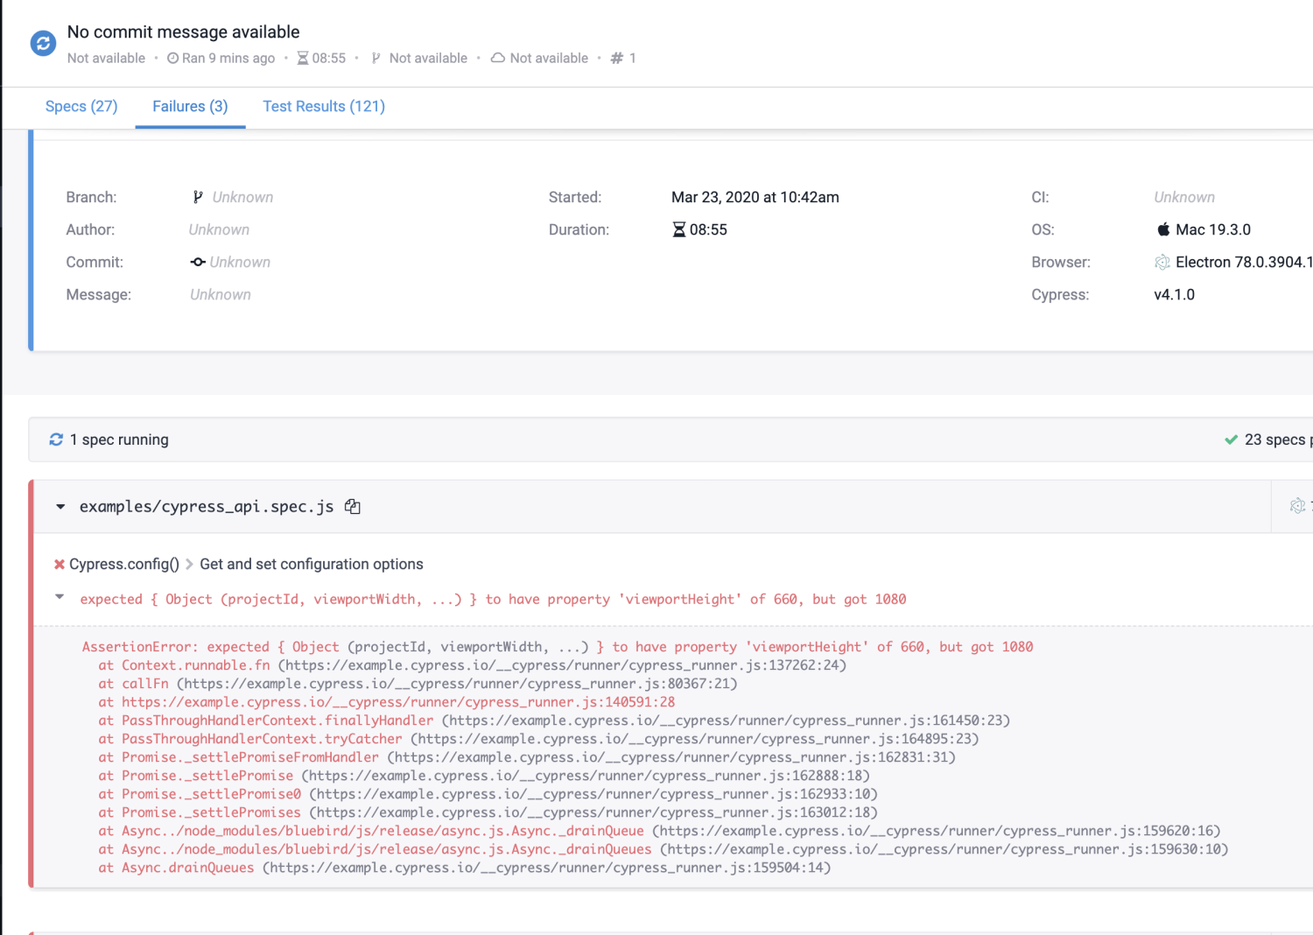1313x935 pixels.
Task: Click the 1 spec running status text
Action: pos(119,439)
